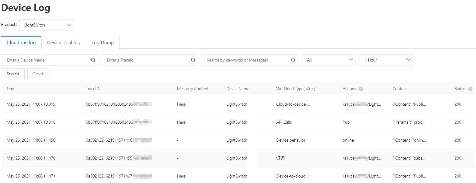Open the first Here message content link
476x183 pixels.
(181, 104)
